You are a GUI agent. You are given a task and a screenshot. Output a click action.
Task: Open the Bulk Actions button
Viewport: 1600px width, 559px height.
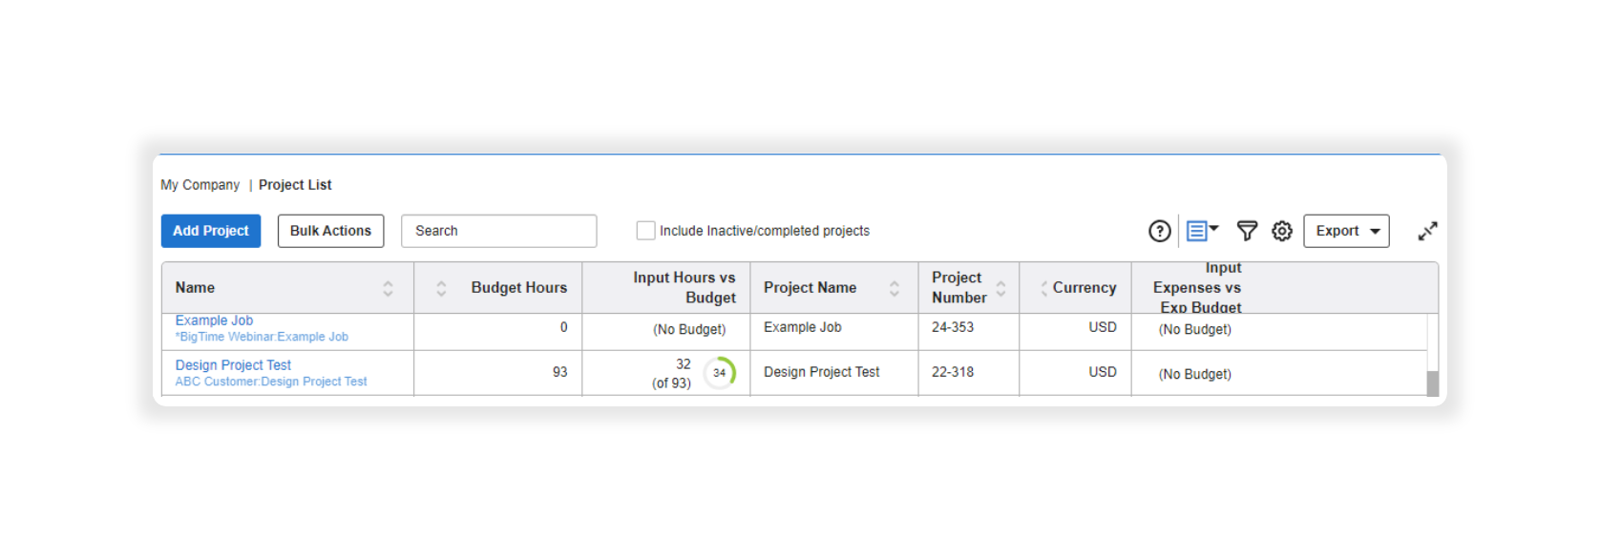tap(330, 231)
